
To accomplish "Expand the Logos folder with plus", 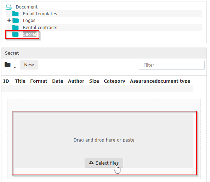I will tap(9, 21).
